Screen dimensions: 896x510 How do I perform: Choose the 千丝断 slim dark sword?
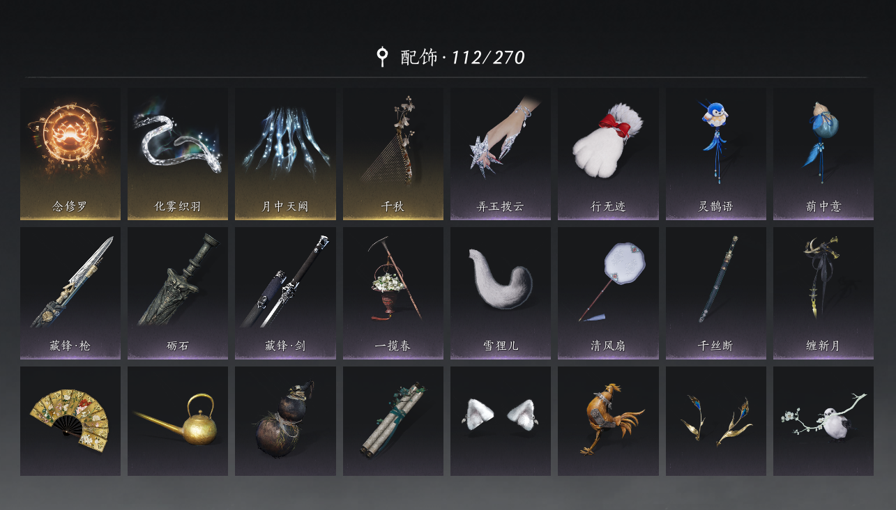(x=716, y=293)
